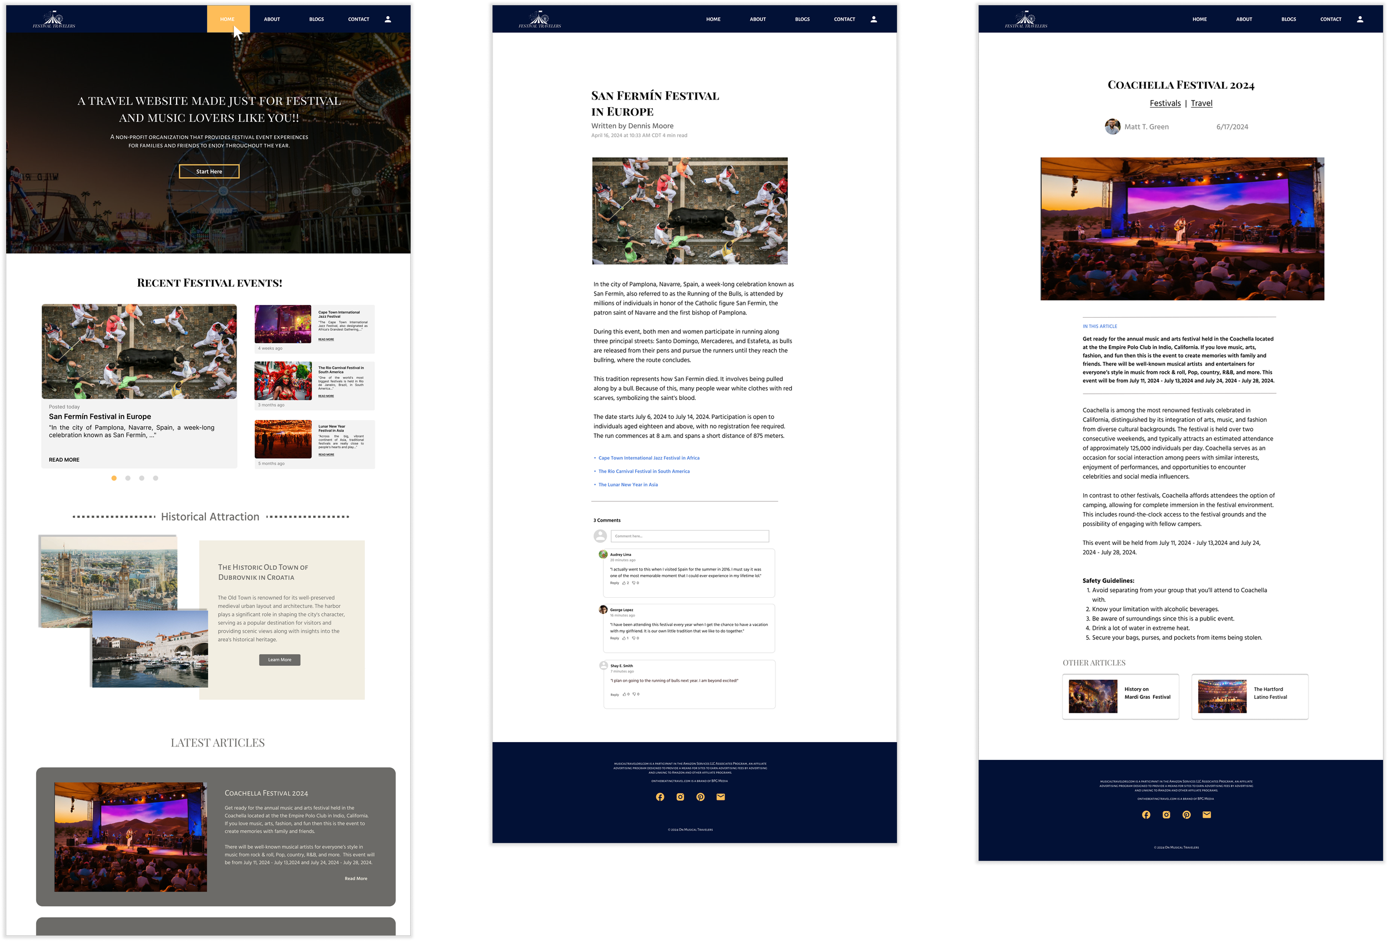Select the fourth carousel dot under Recent Festival Events
This screenshot has width=1388, height=941.
[x=155, y=478]
